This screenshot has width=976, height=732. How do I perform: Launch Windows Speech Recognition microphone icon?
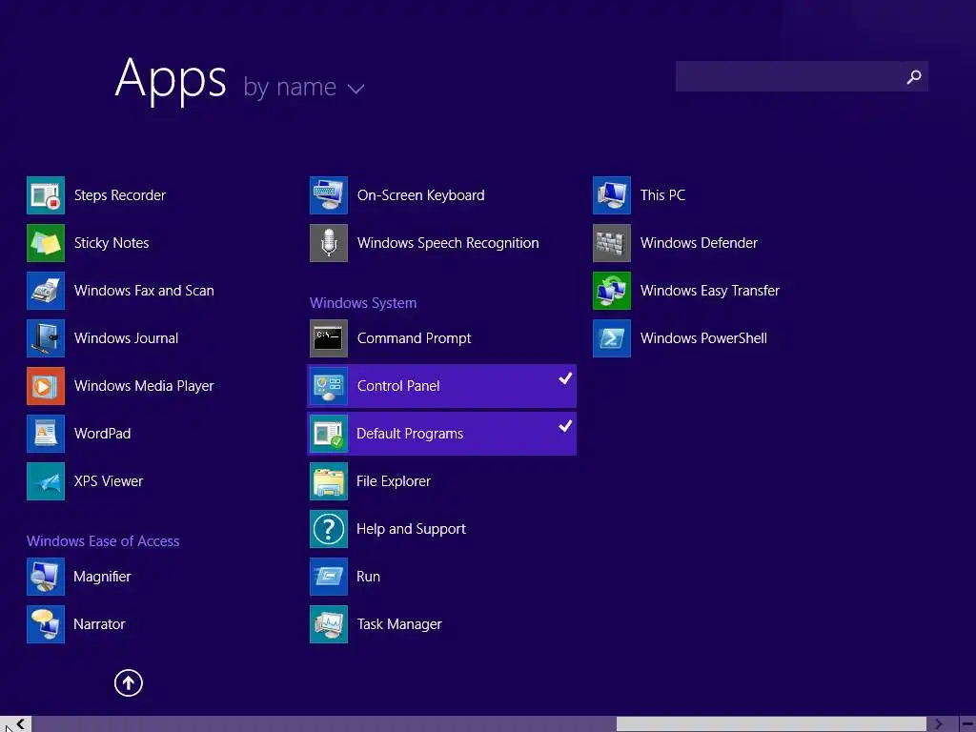coord(329,243)
